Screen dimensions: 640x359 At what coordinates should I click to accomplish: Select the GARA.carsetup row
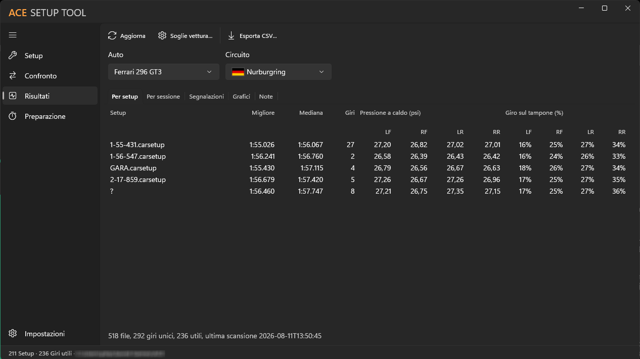click(x=368, y=168)
